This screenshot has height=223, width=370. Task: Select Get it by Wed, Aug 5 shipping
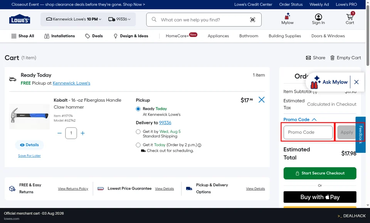point(138,132)
